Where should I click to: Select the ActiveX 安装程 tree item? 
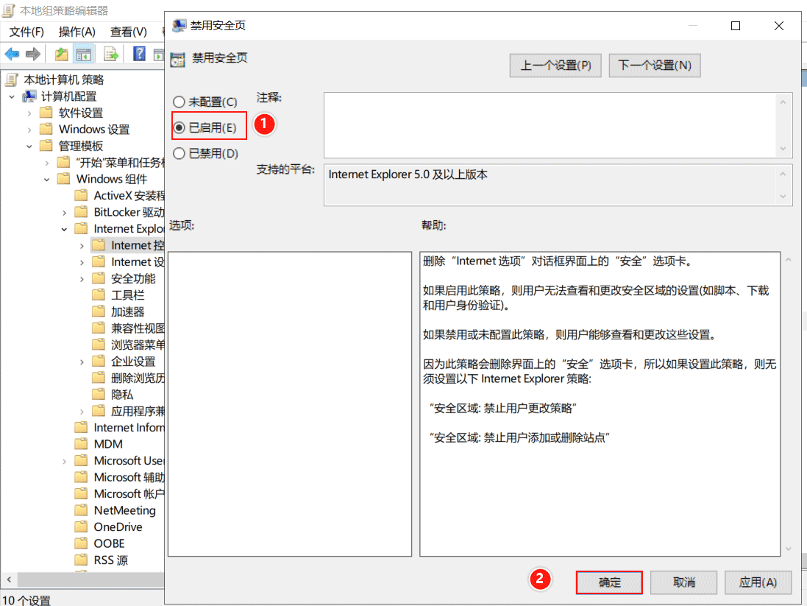129,196
